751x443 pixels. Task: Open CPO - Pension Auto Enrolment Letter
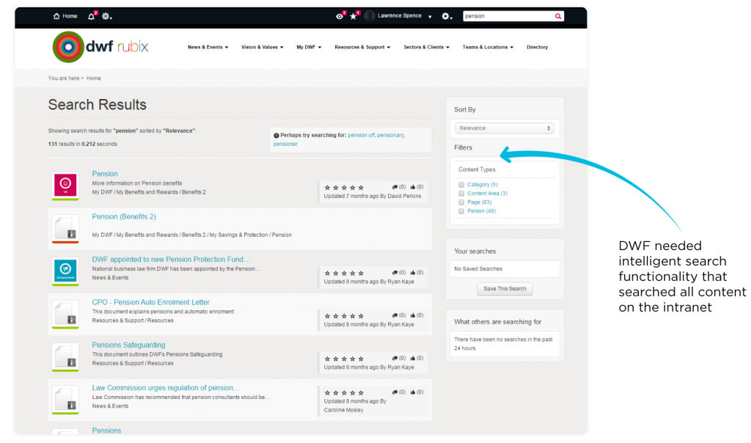click(151, 302)
